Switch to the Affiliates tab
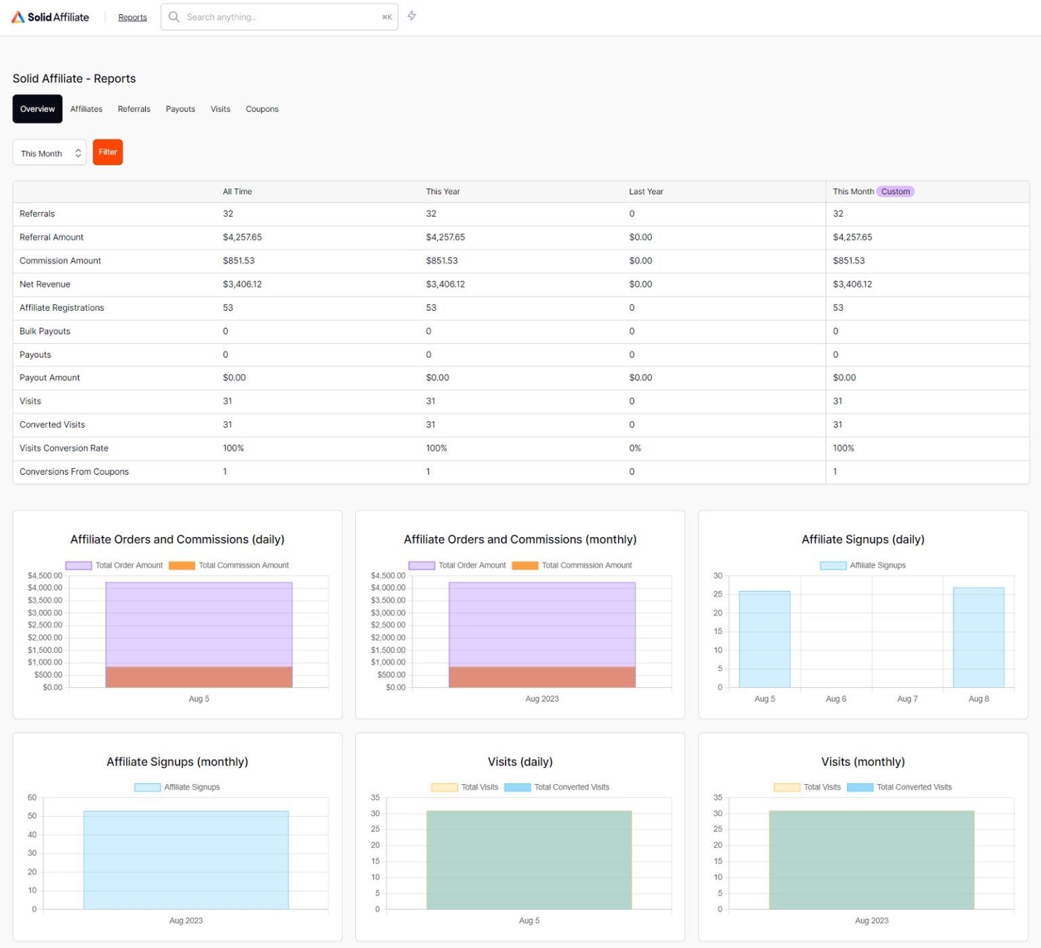This screenshot has width=1041, height=948. coord(86,109)
